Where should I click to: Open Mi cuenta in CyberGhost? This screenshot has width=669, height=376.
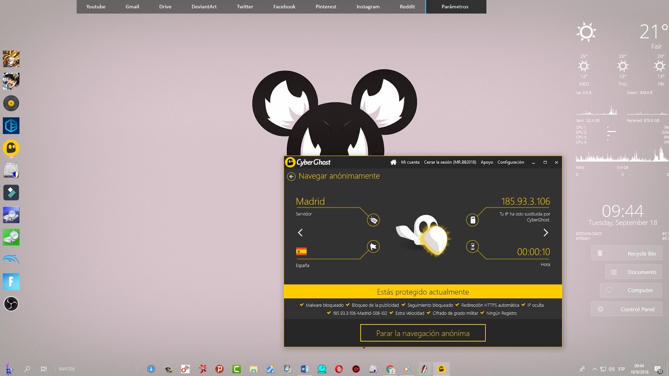410,162
